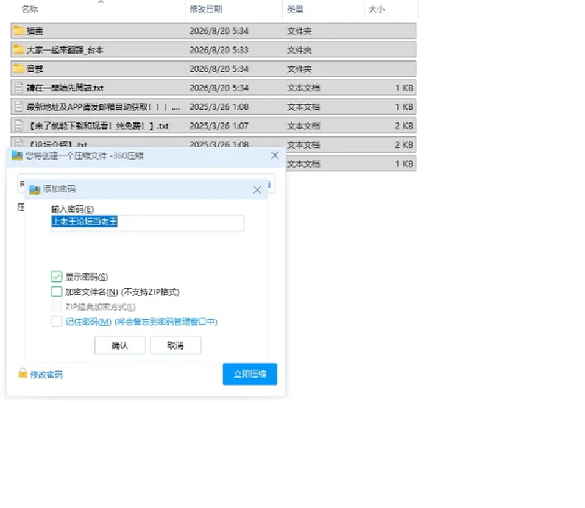The width and height of the screenshot is (585, 508).
Task: Click the 文件夹 type in the 插画 row
Action: click(299, 31)
